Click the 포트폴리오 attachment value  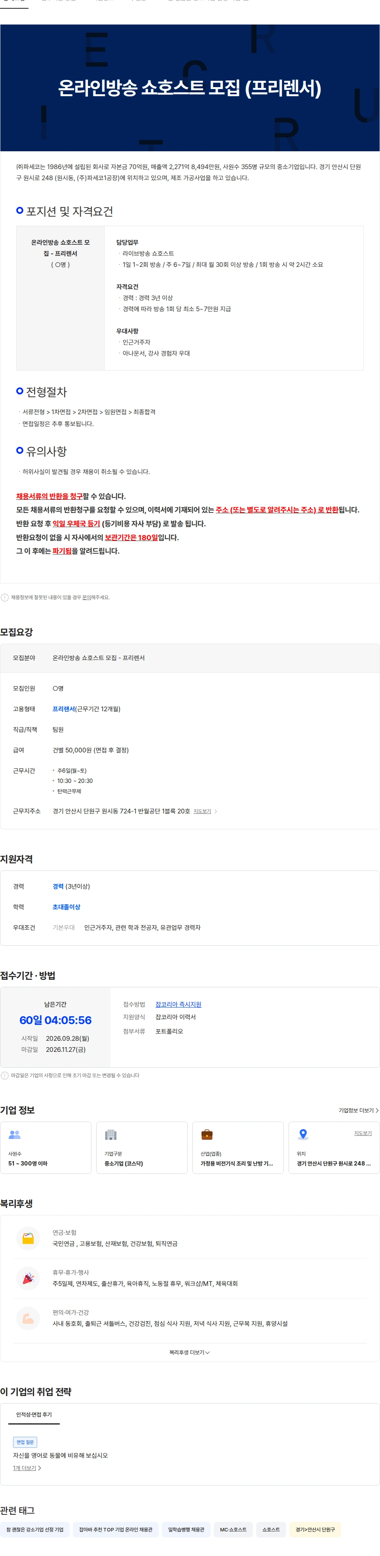169,1031
